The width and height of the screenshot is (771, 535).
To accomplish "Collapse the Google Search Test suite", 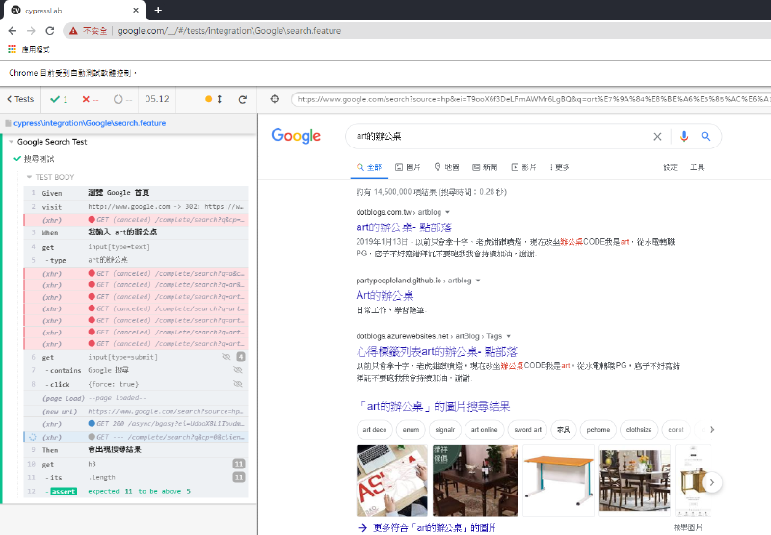I will pyautogui.click(x=11, y=141).
